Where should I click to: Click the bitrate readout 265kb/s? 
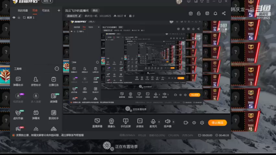[x=127, y=135]
